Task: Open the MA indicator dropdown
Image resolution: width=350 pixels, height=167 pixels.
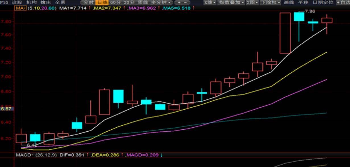Action: 20,8
